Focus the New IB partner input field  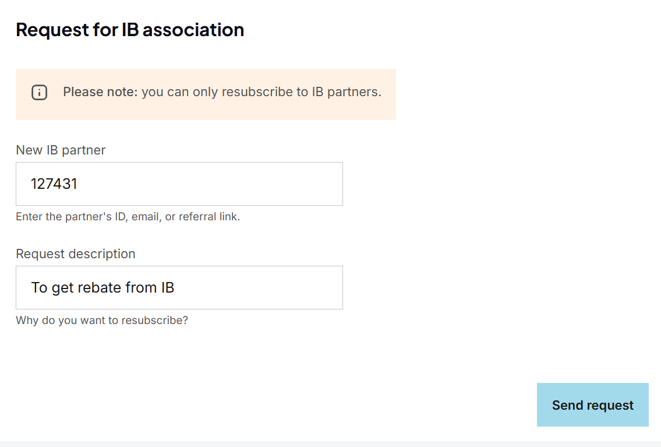pyautogui.click(x=179, y=184)
